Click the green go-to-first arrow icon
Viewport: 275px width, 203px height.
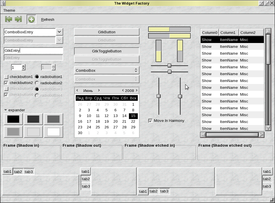pyautogui.click(x=9, y=19)
